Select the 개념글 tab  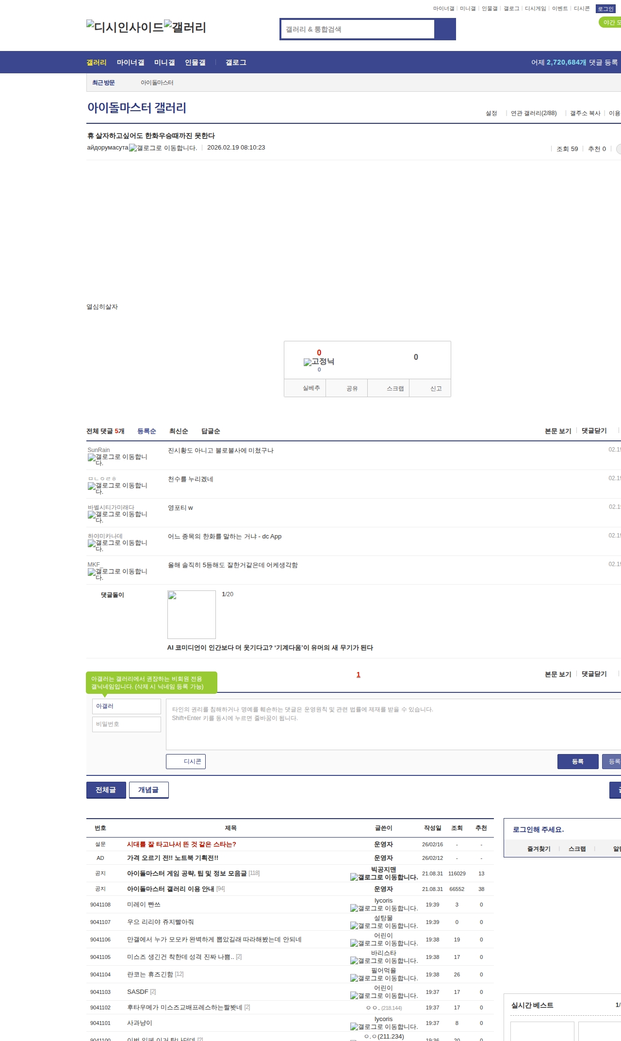coord(148,790)
